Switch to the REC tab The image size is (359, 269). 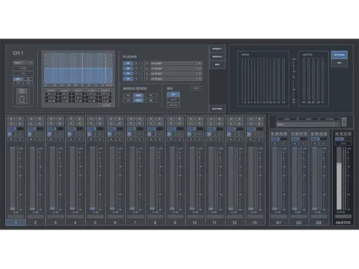(x=339, y=63)
